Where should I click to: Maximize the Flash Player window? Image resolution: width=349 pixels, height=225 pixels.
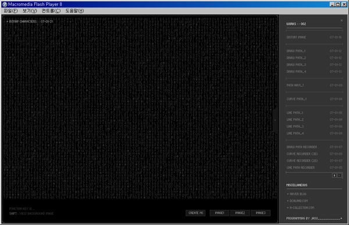pyautogui.click(x=338, y=4)
